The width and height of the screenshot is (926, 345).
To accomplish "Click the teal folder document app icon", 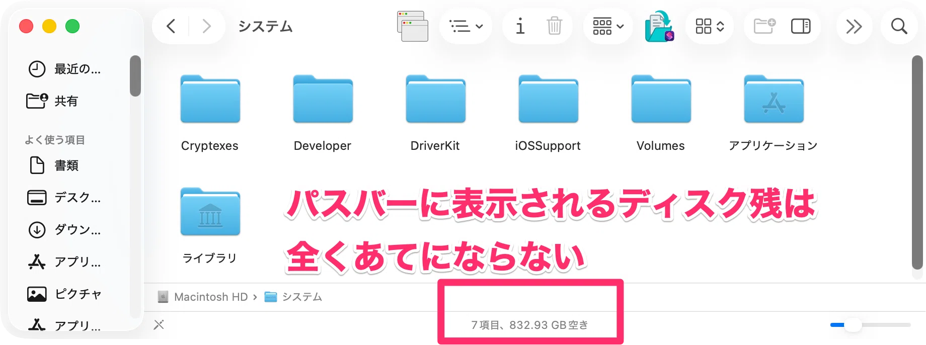I will click(660, 26).
